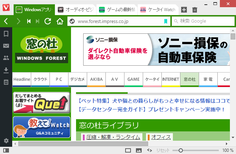
Task: Open the ケータイ site tab
Action: point(152,79)
